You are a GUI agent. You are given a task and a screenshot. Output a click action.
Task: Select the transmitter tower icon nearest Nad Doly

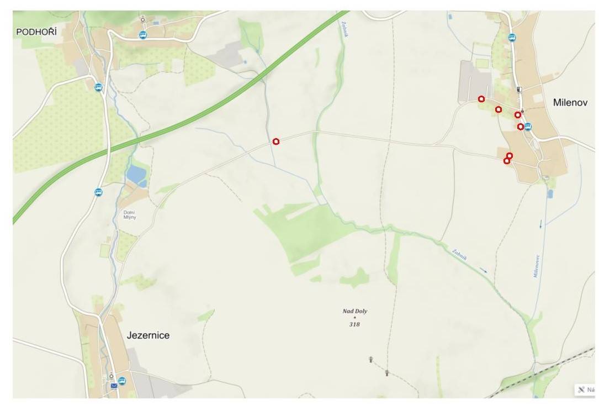click(x=370, y=359)
